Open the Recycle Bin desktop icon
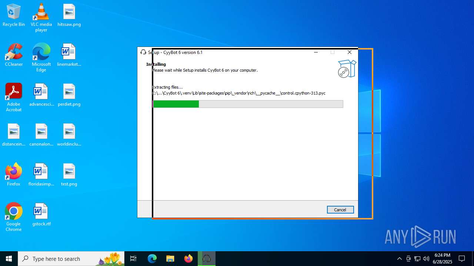Image resolution: width=474 pixels, height=266 pixels. [14, 16]
